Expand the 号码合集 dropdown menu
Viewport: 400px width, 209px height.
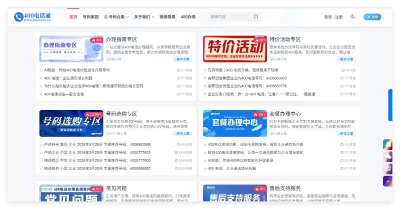point(116,17)
